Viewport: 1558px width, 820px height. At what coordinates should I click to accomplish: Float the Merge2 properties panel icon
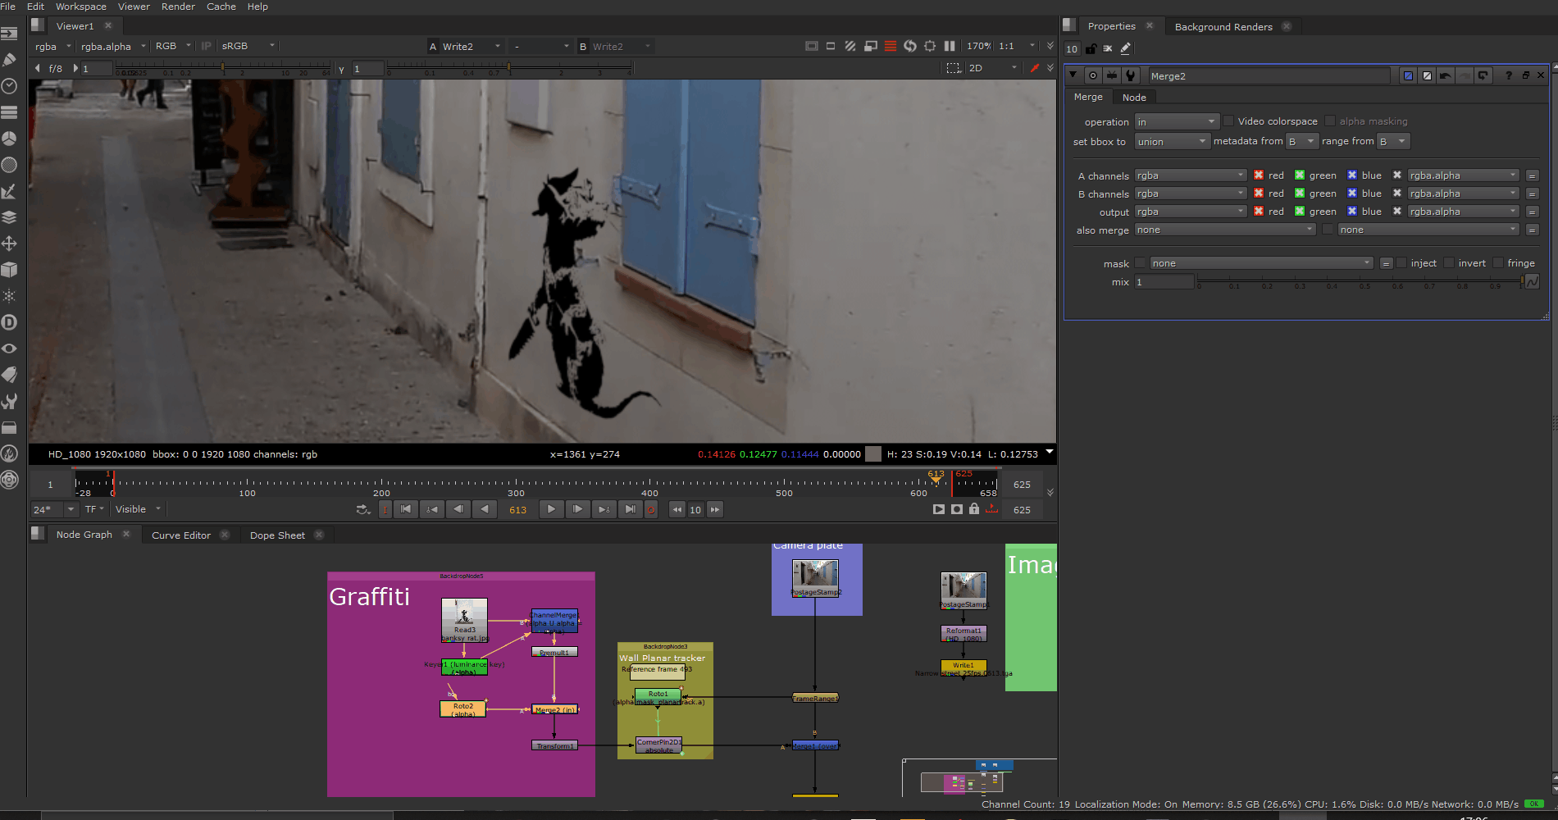(x=1526, y=75)
